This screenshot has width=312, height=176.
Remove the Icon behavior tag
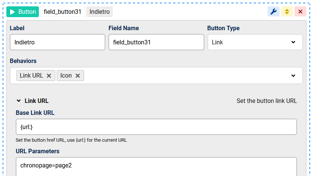click(78, 76)
